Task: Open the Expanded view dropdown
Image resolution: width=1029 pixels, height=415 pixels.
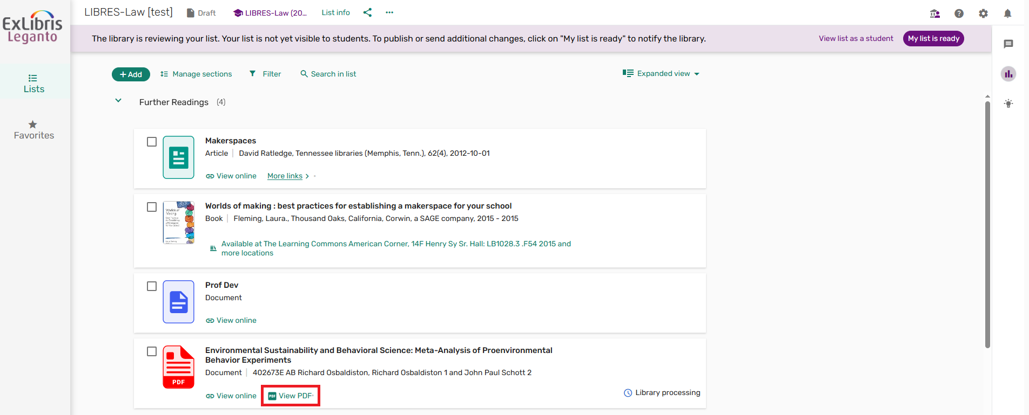Action: tap(661, 74)
